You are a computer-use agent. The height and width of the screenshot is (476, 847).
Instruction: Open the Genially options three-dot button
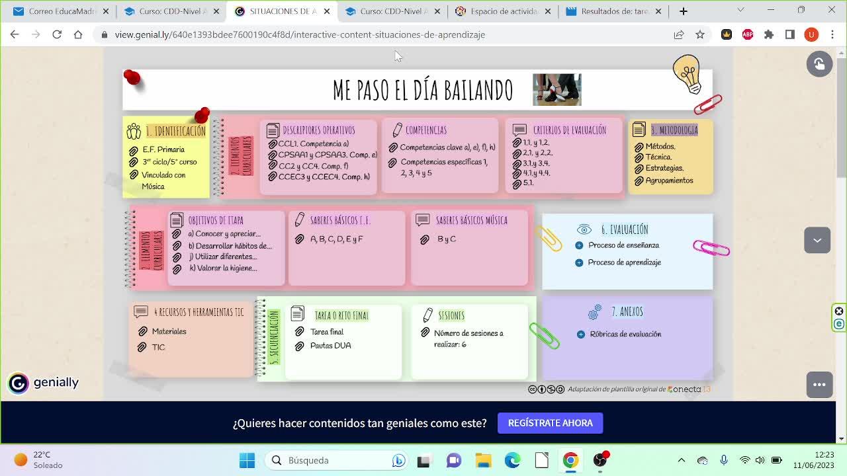click(x=819, y=385)
